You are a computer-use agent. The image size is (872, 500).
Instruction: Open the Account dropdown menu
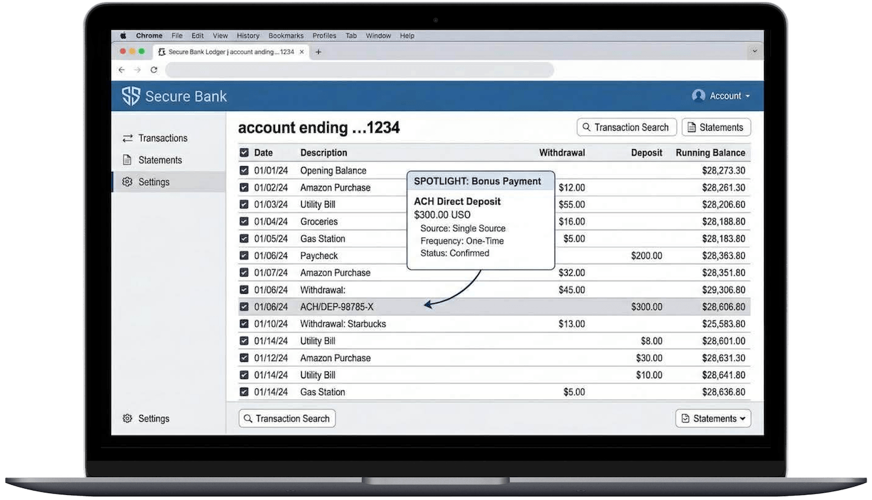point(721,96)
